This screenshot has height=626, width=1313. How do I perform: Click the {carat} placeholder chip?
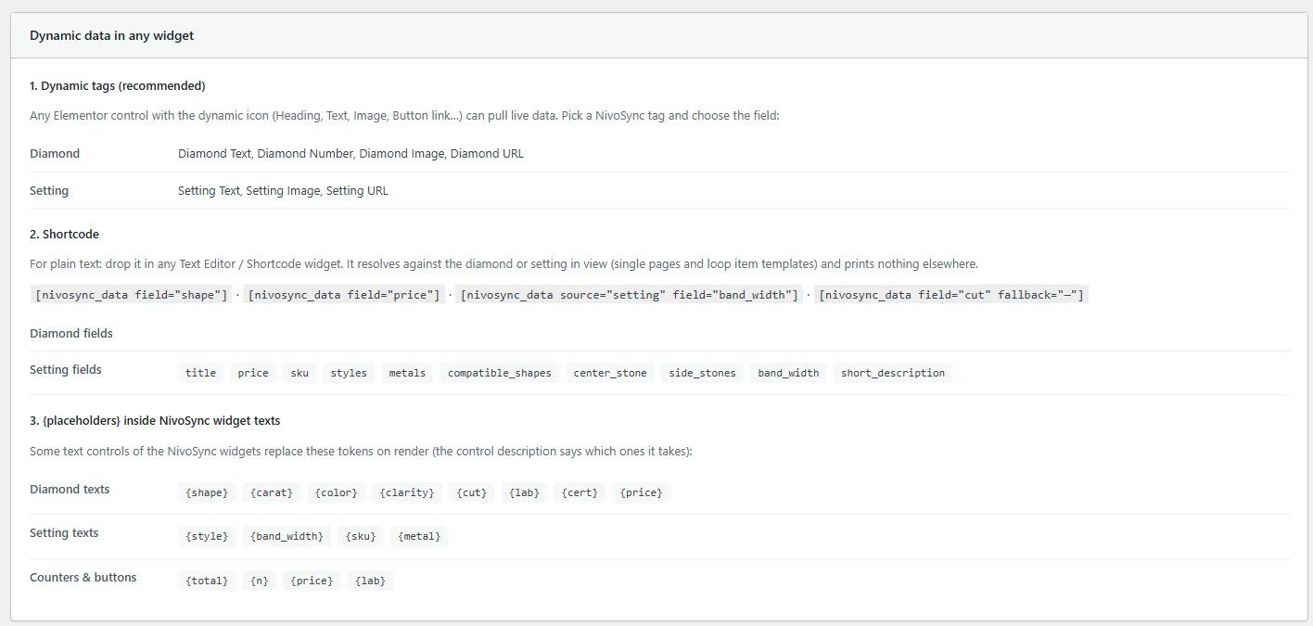coord(272,492)
